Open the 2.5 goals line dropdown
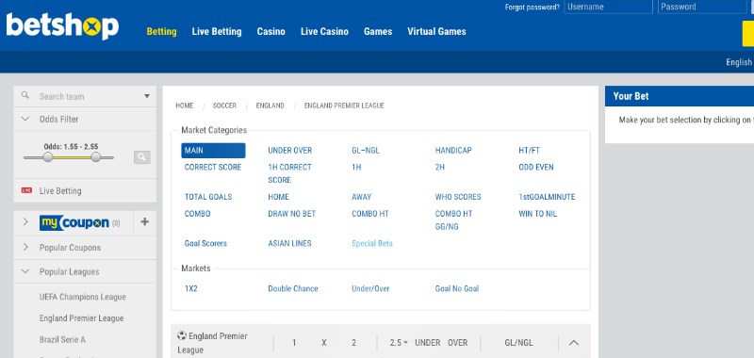The image size is (754, 358). (399, 343)
